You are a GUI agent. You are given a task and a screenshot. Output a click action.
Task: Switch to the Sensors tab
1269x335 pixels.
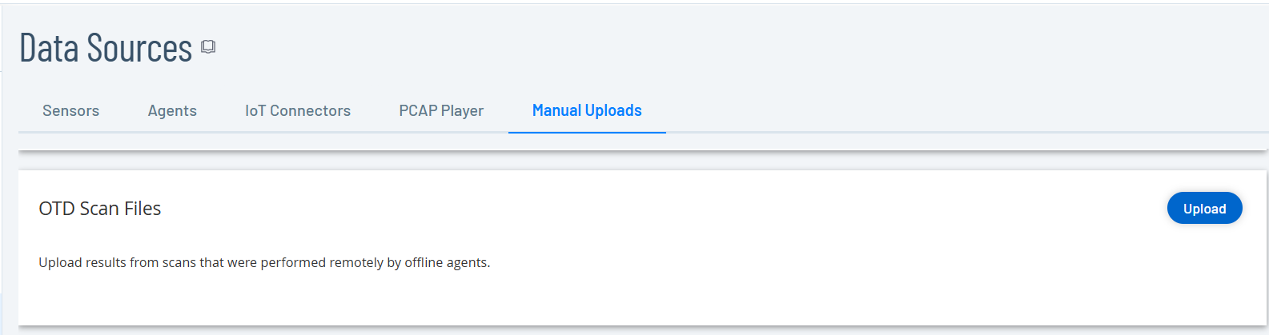click(x=71, y=110)
